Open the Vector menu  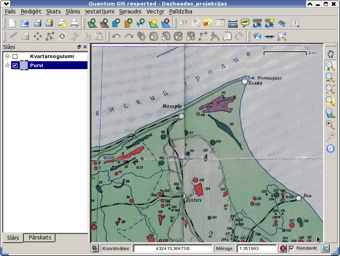point(155,11)
